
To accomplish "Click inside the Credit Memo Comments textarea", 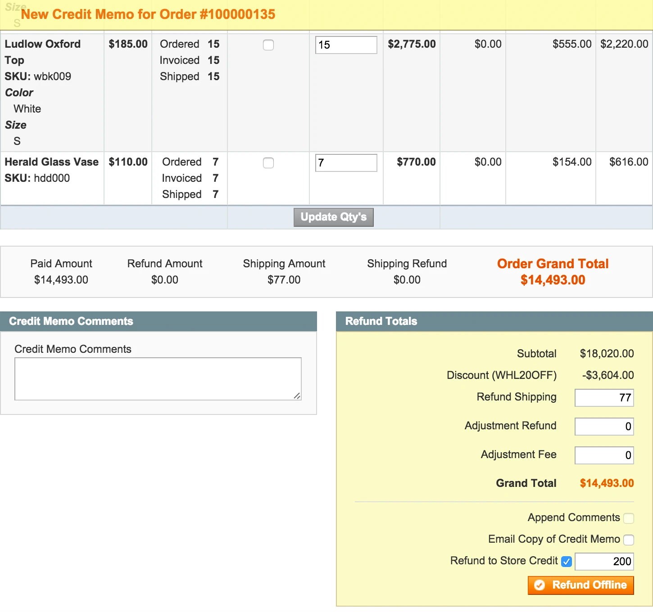I will [x=158, y=378].
